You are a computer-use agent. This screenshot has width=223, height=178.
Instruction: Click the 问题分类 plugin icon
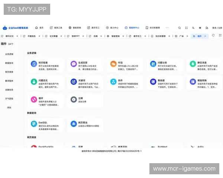coord(152,64)
